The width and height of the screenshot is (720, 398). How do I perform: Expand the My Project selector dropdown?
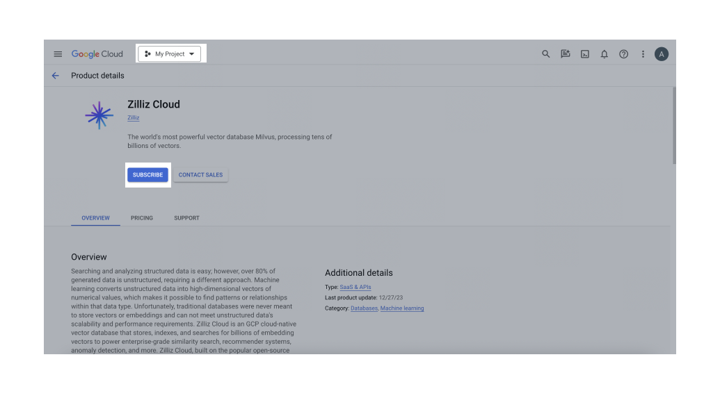pos(170,54)
